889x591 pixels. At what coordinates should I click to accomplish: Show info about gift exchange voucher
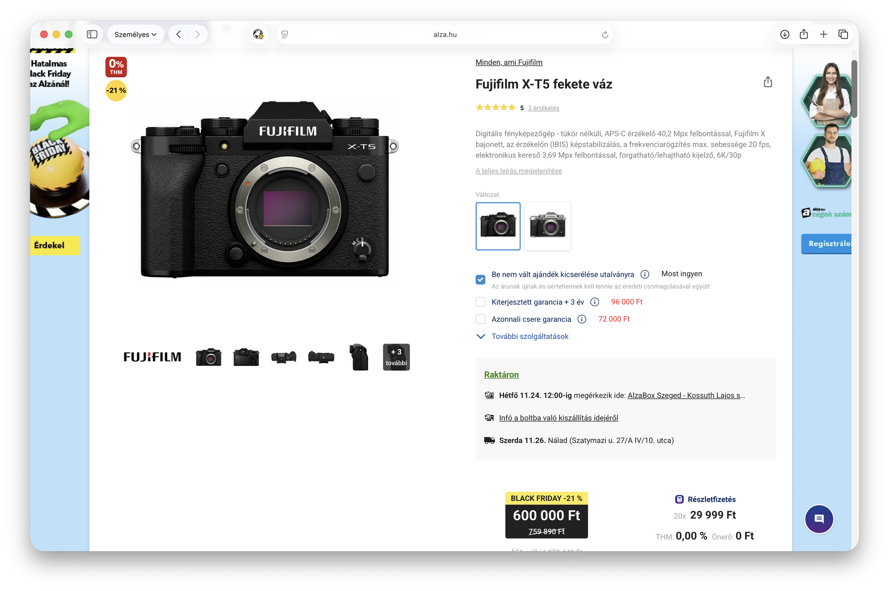point(645,274)
